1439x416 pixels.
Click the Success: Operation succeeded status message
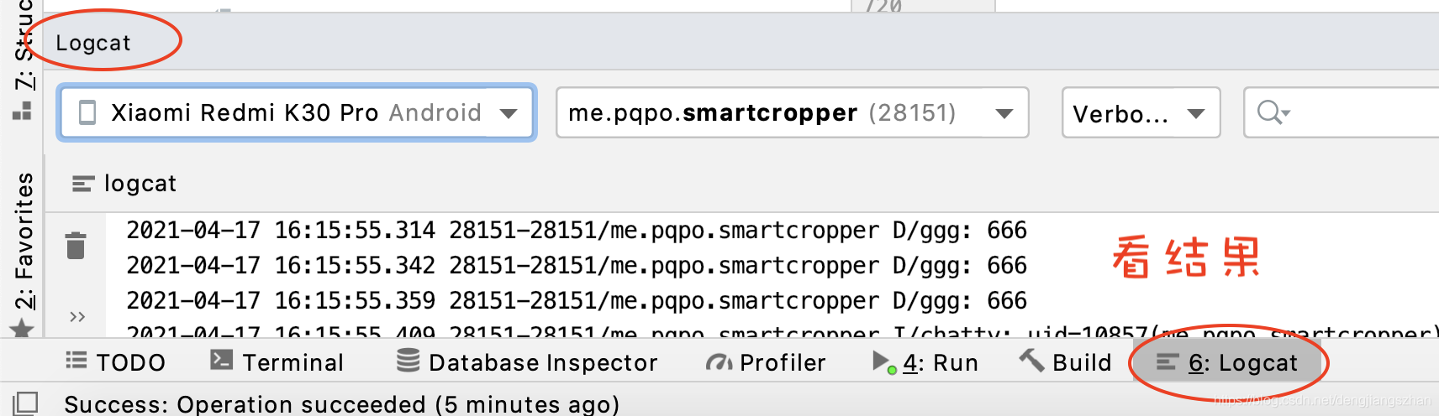pyautogui.click(x=341, y=404)
